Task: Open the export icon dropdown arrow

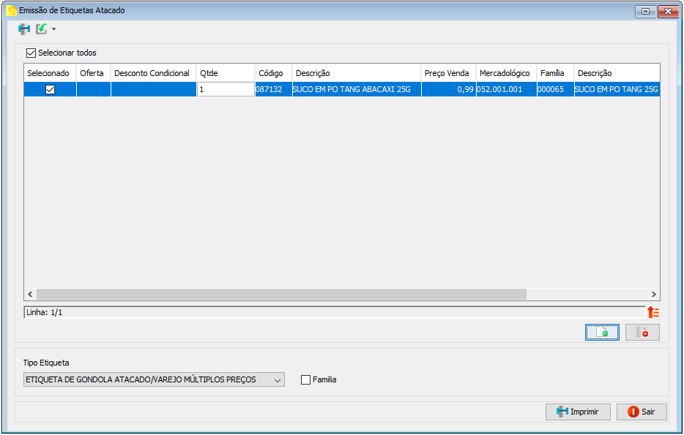Action: coord(53,29)
